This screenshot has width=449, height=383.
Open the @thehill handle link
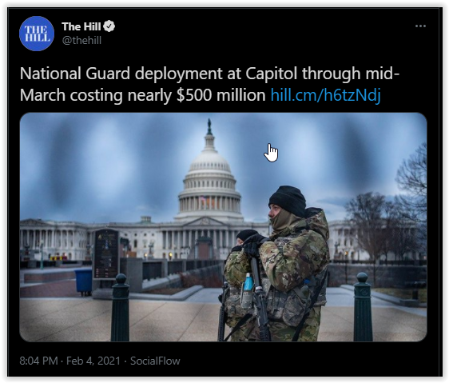pyautogui.click(x=81, y=41)
